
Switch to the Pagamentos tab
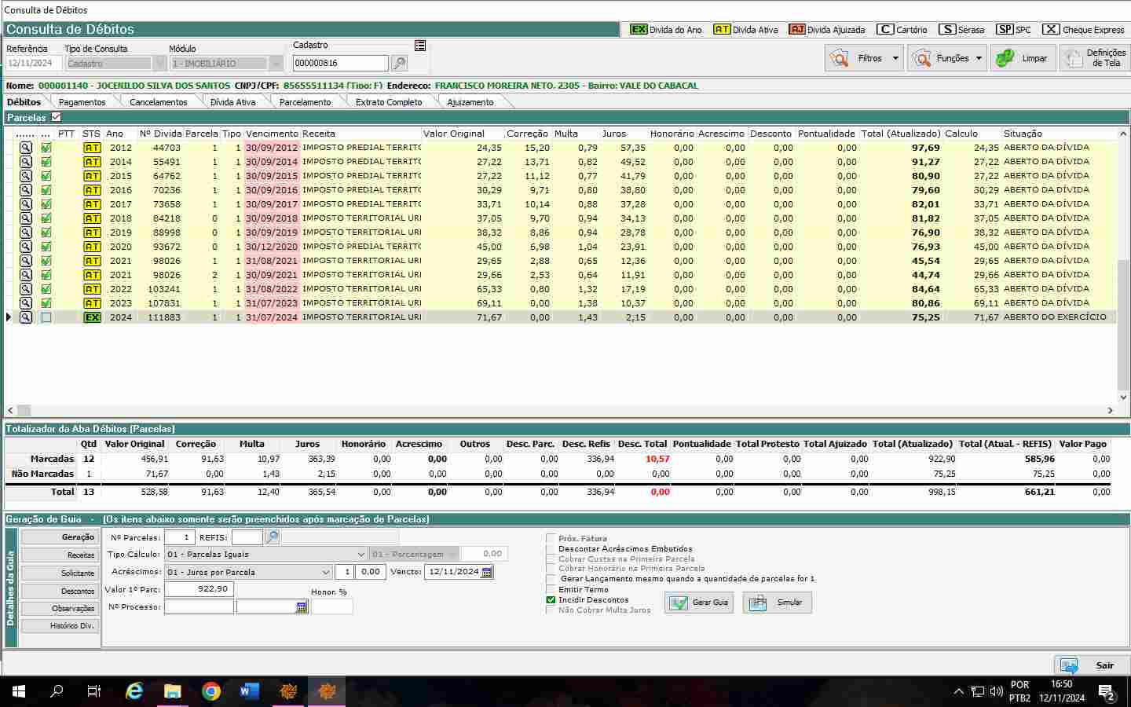[82, 102]
